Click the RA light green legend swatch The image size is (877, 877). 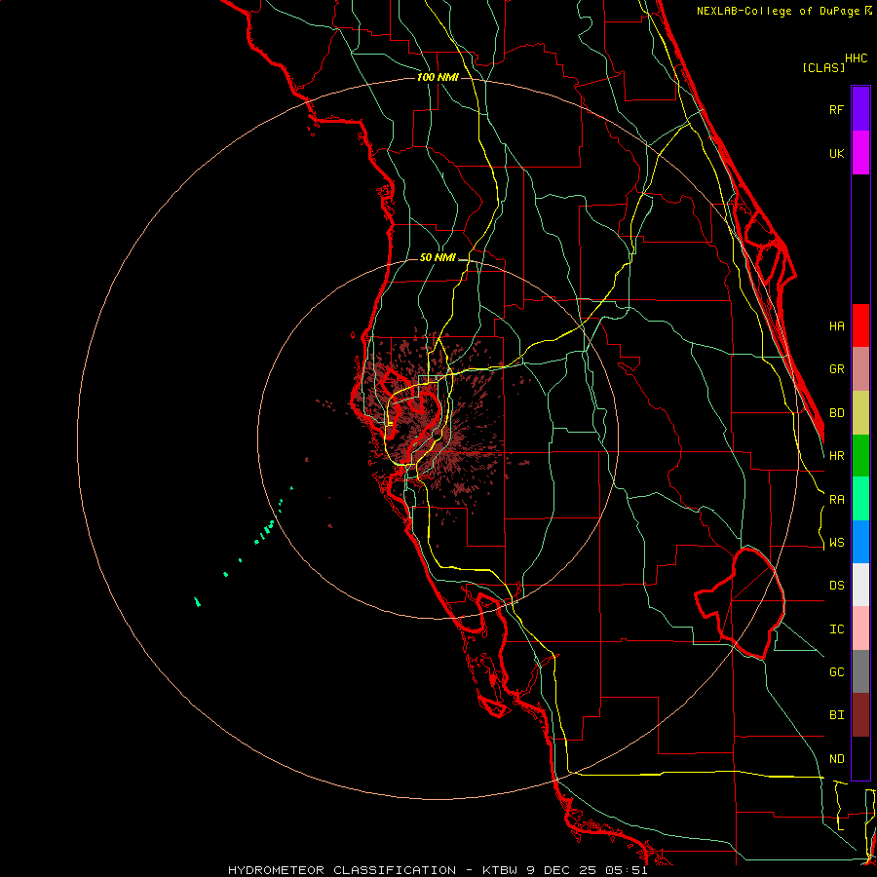(860, 499)
